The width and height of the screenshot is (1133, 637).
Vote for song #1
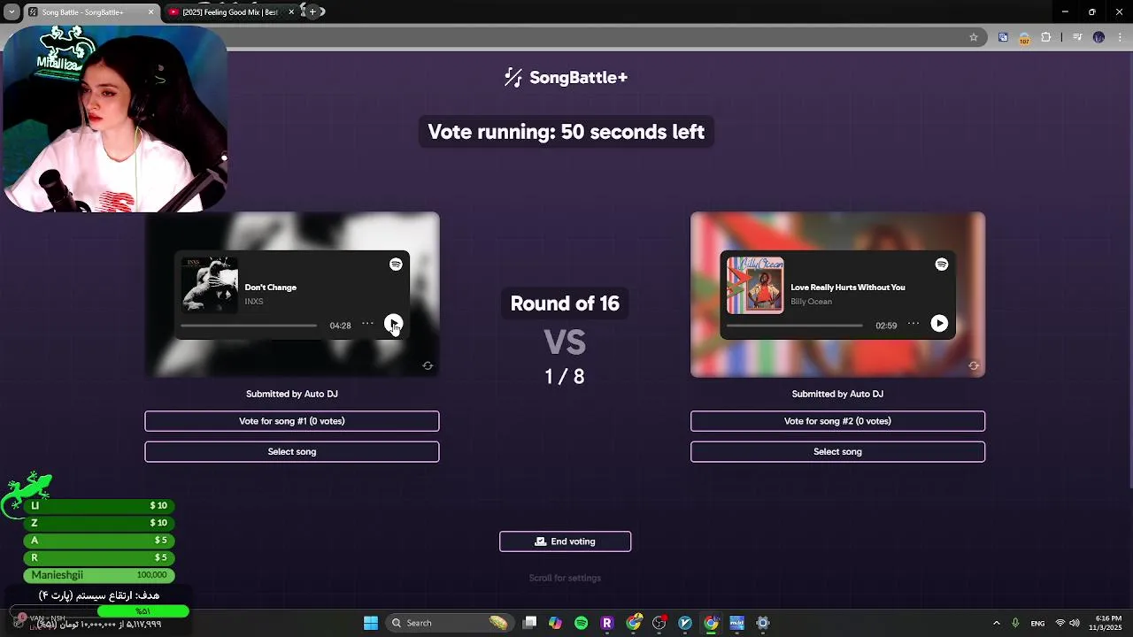click(292, 421)
